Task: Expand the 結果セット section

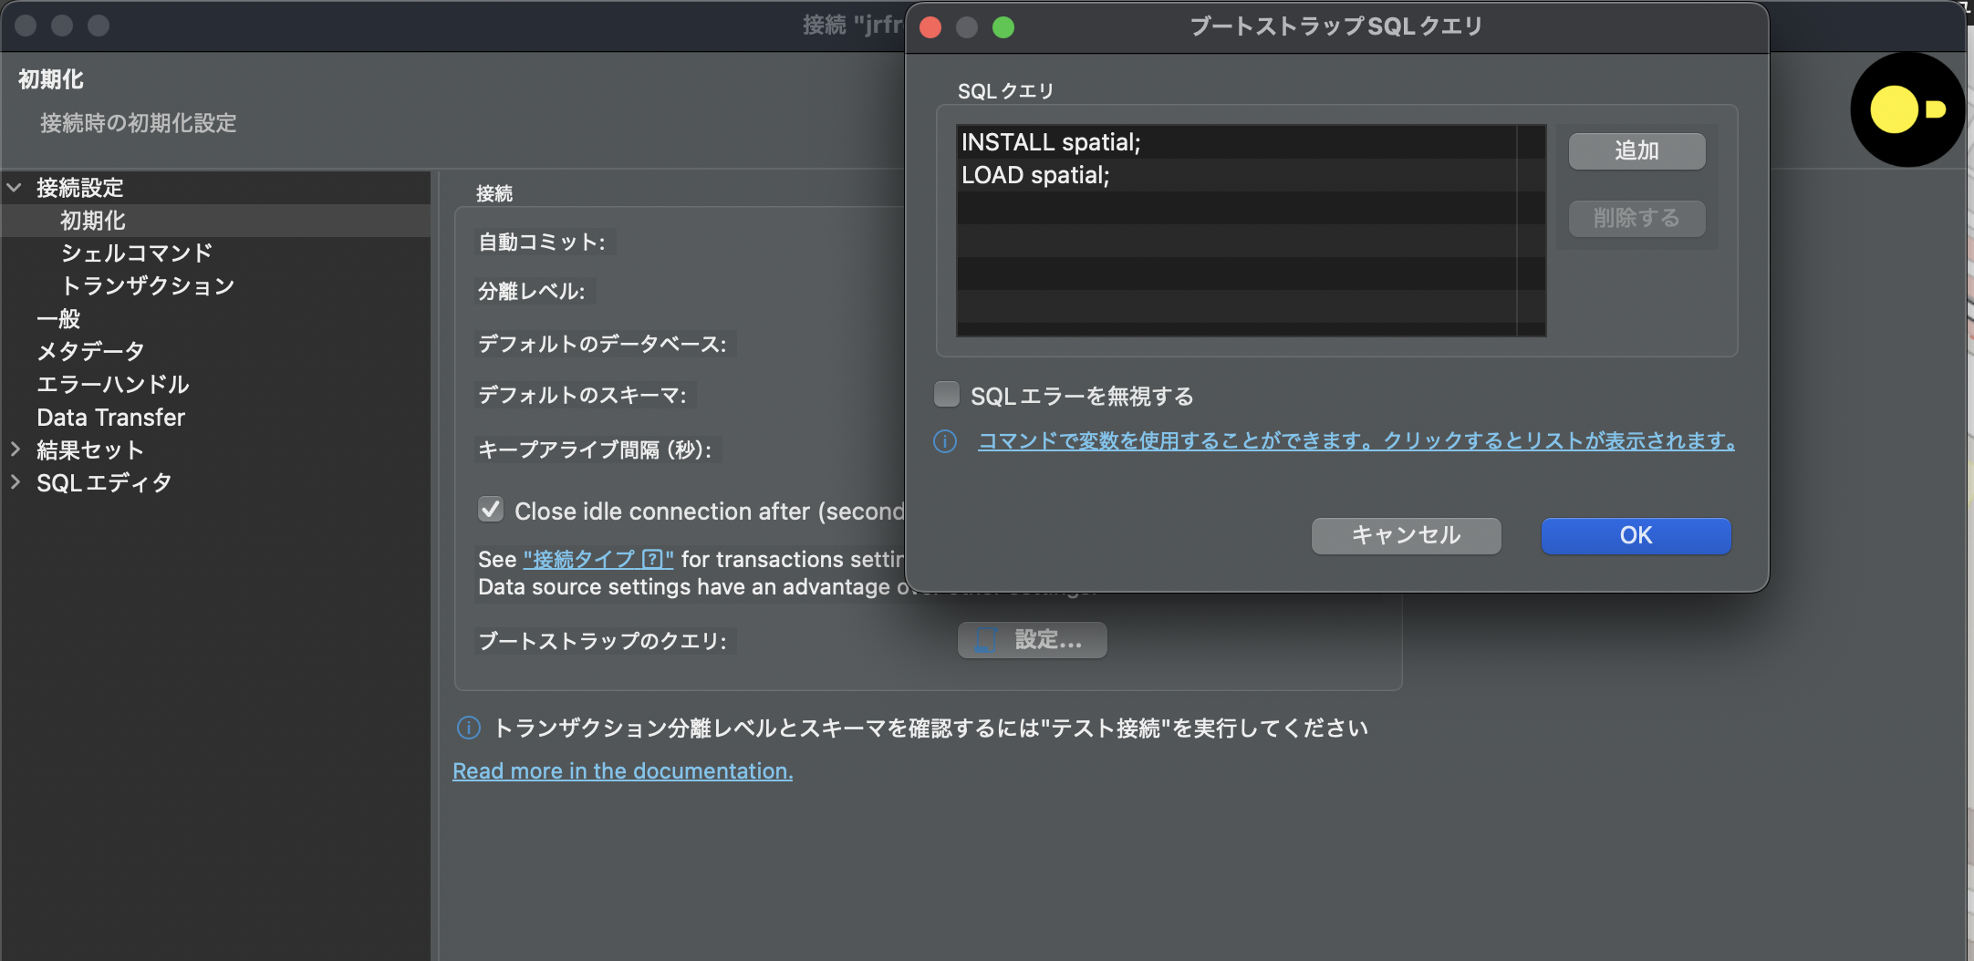Action: click(15, 449)
